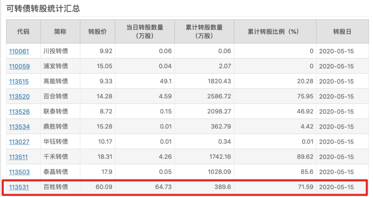Open bond code link 113534
This screenshot has height=197, width=373.
click(19, 127)
